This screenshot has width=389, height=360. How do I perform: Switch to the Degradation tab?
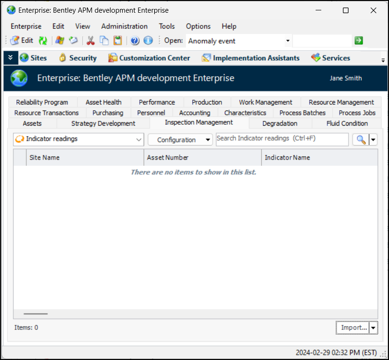click(x=280, y=123)
